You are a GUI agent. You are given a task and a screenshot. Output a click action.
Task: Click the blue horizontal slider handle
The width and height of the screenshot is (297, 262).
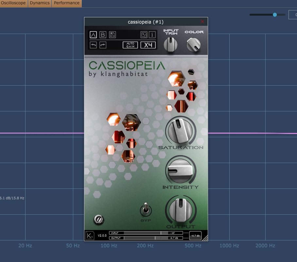pos(275,15)
